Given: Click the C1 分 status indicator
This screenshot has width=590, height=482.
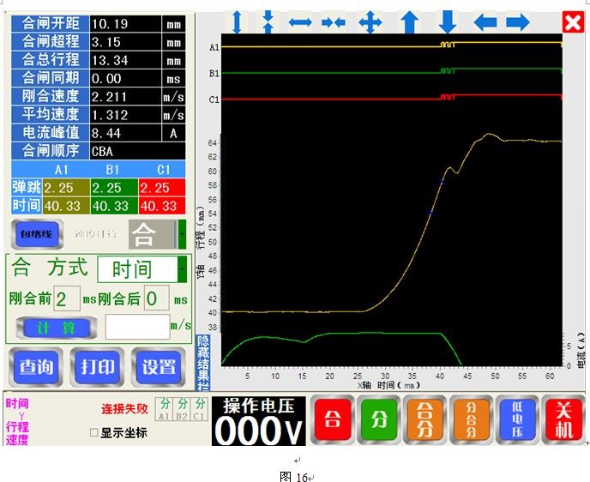Looking at the screenshot, I should pyautogui.click(x=199, y=409).
